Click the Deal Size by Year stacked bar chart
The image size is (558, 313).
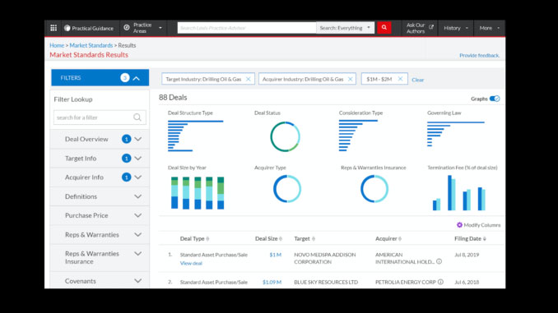pos(198,192)
